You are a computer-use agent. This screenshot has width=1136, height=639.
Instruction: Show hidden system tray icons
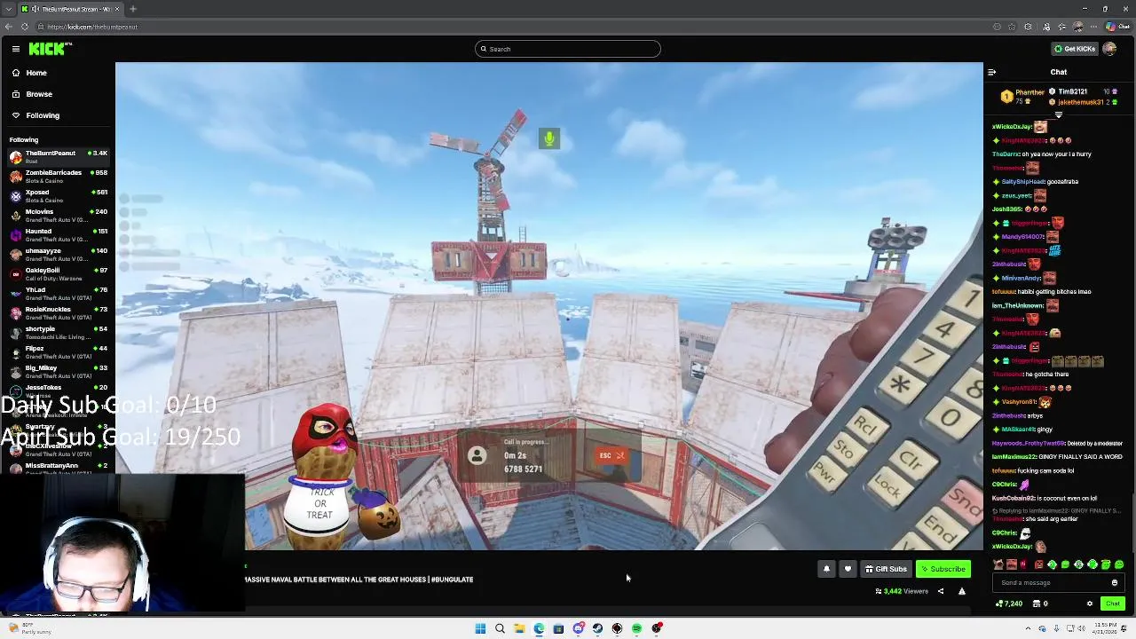click(1029, 628)
